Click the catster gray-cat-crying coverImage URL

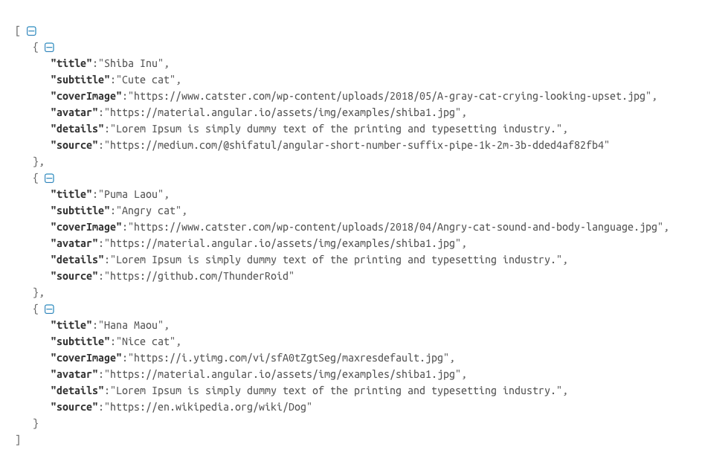(390, 96)
